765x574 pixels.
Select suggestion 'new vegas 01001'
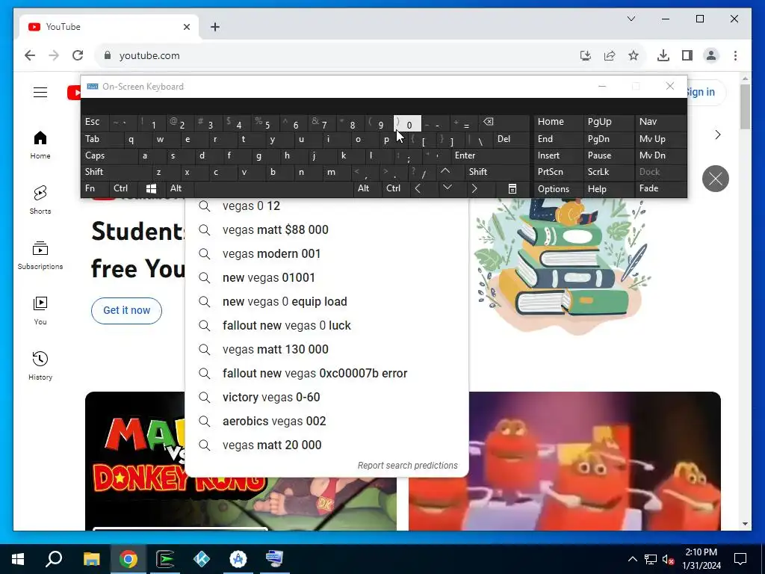click(327, 278)
